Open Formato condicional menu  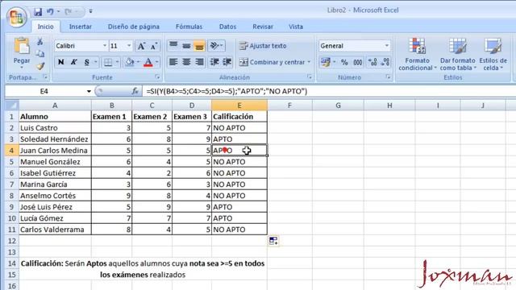coord(418,54)
